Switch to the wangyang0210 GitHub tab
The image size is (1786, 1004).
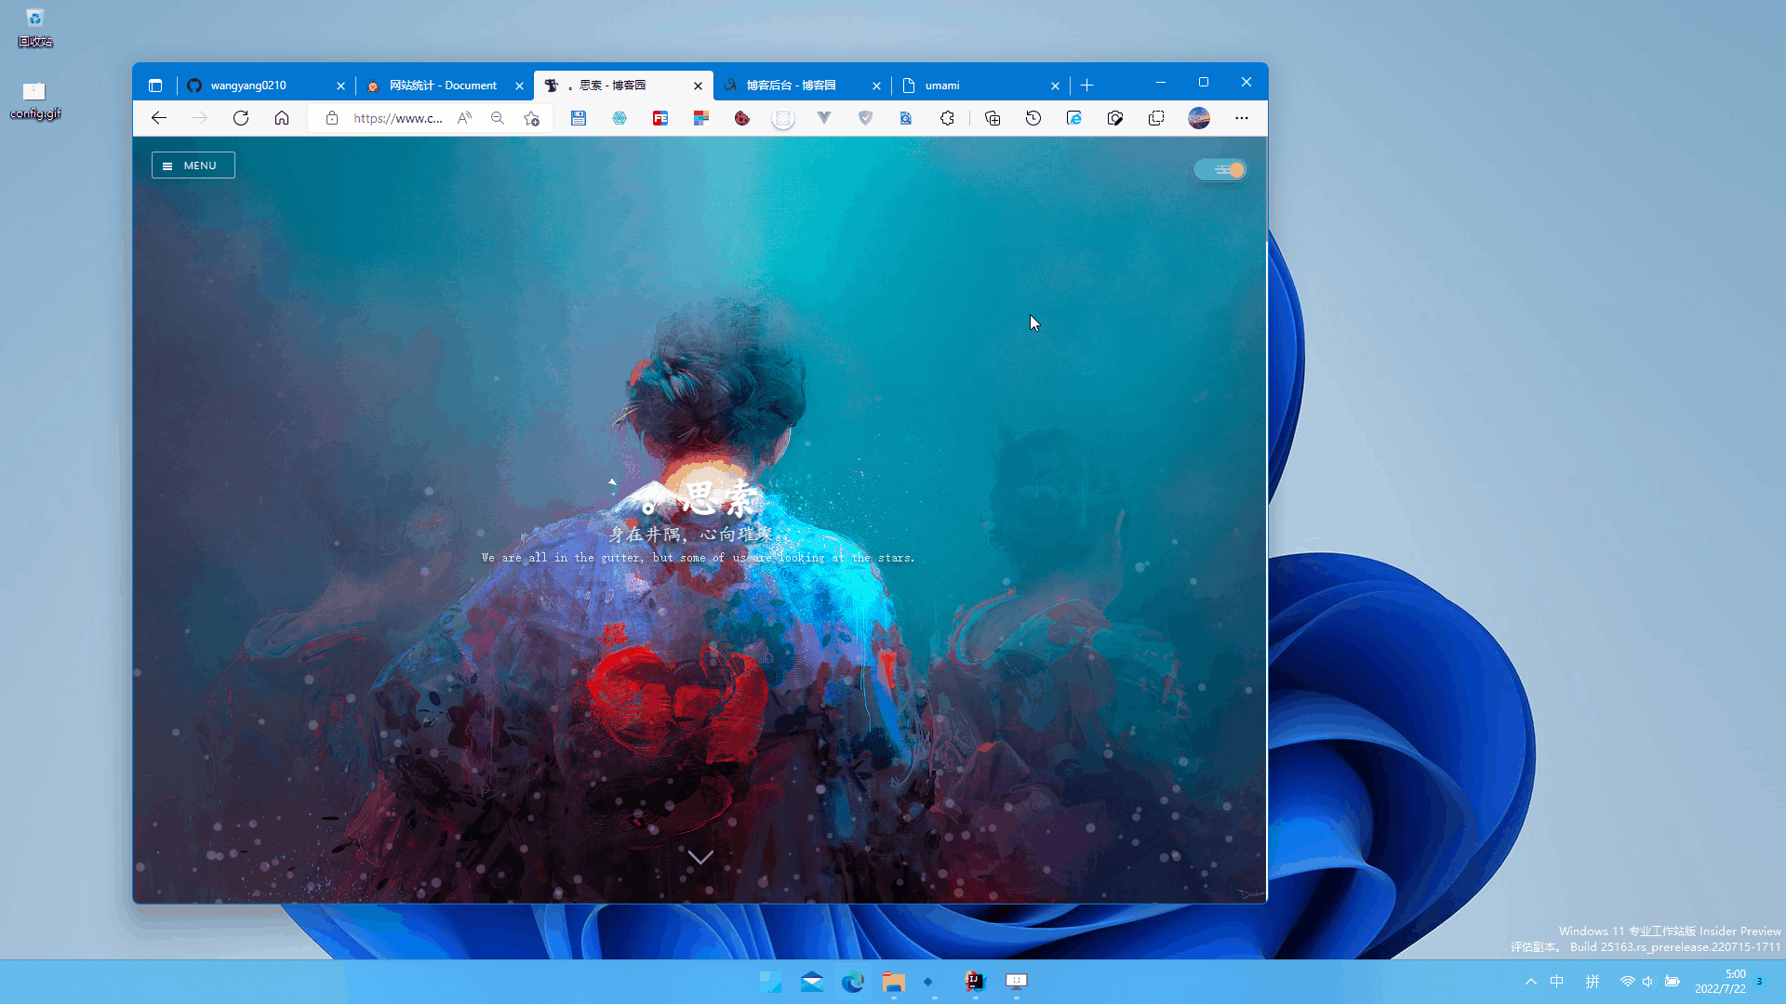[266, 86]
